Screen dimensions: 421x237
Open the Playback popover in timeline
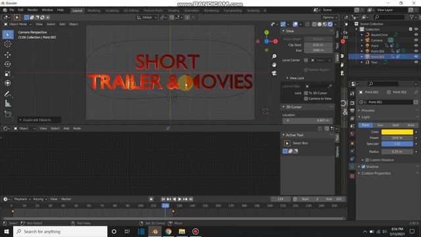[x=22, y=199]
